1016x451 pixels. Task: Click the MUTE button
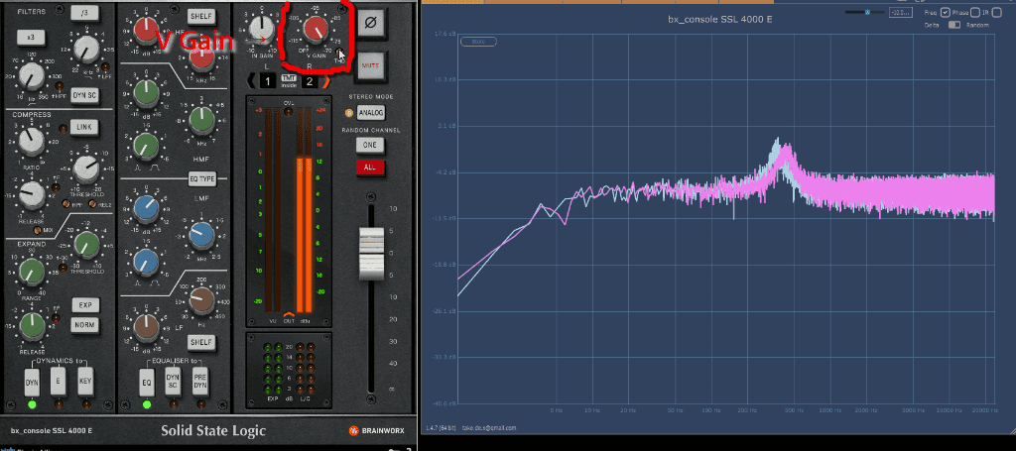point(371,65)
